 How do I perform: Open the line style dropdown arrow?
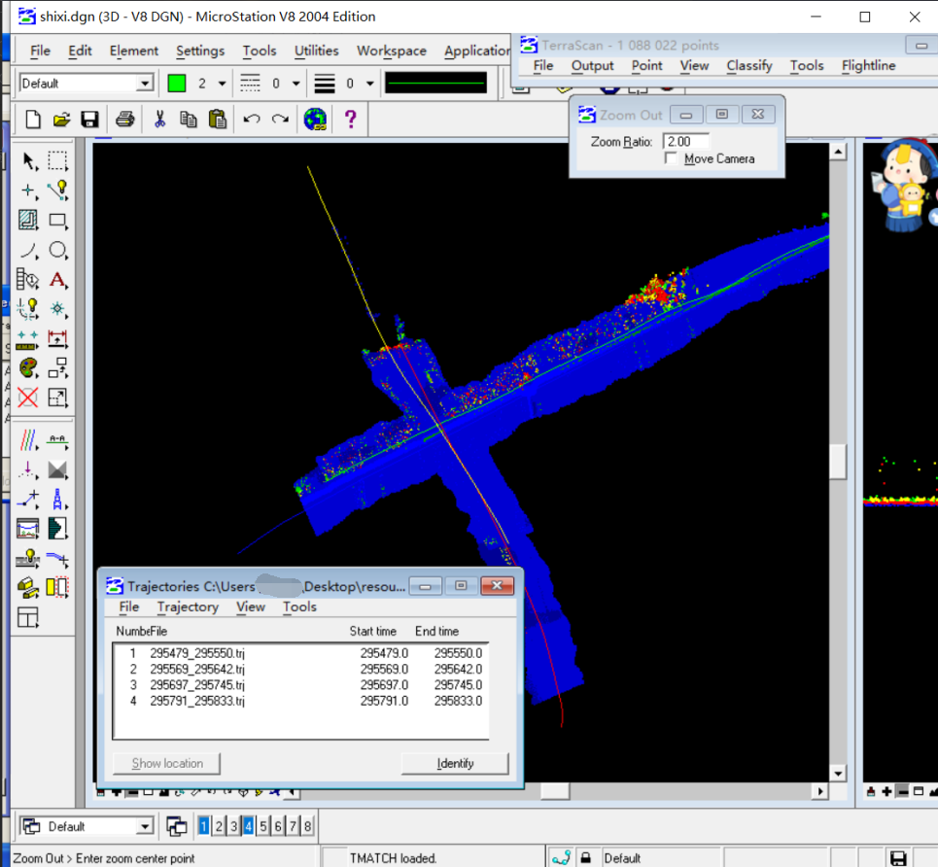[295, 84]
